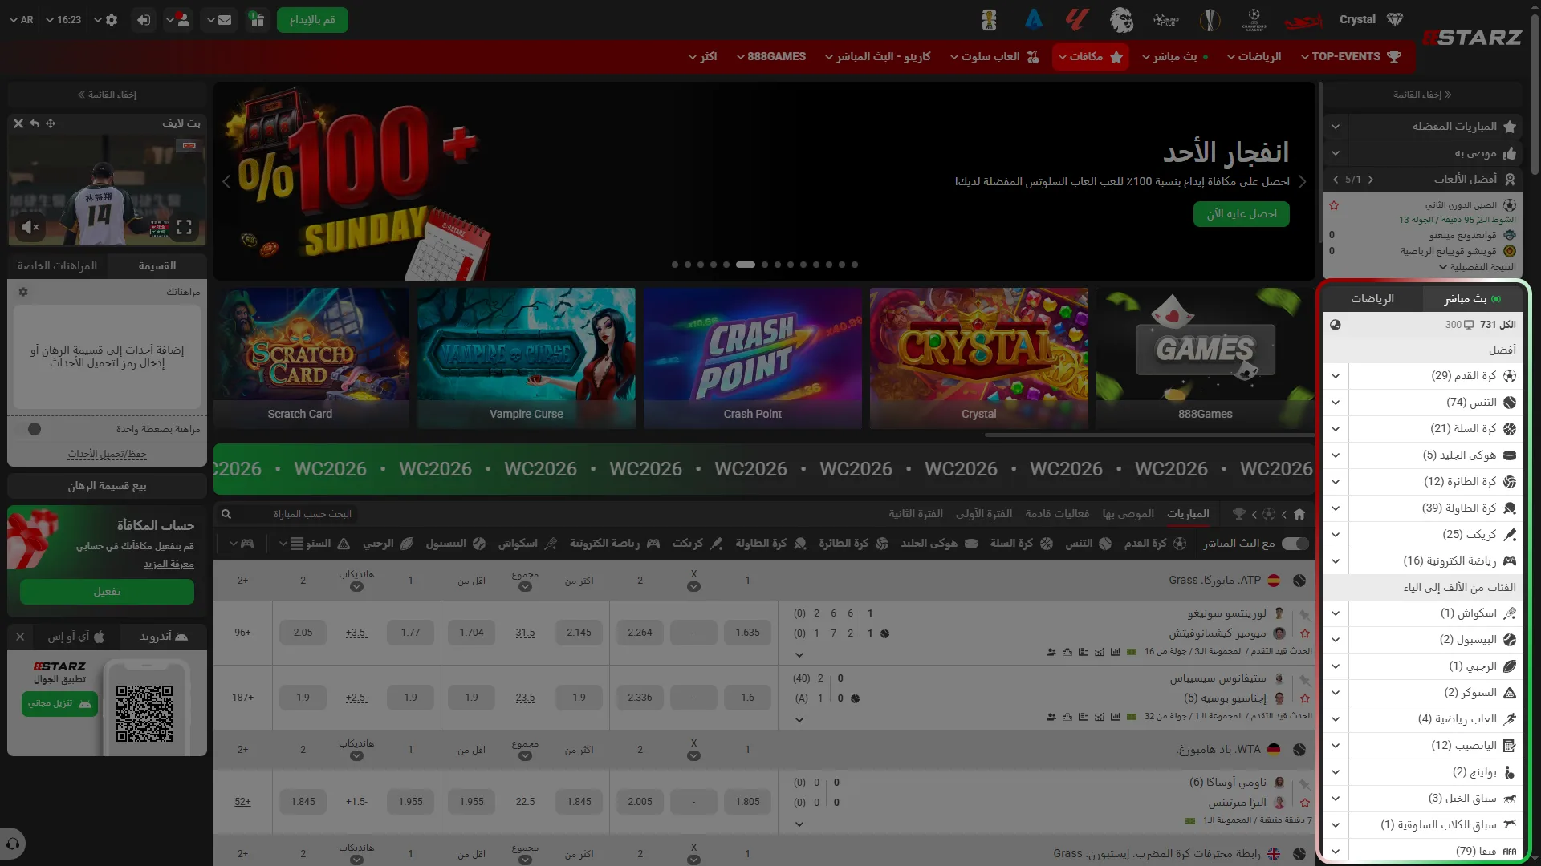Click the green deposit button
Image resolution: width=1541 pixels, height=866 pixels.
(x=312, y=20)
